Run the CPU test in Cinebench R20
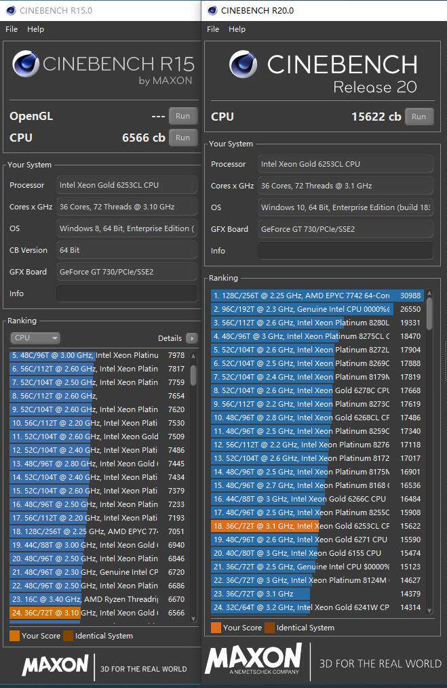This screenshot has height=688, width=447. (x=419, y=117)
